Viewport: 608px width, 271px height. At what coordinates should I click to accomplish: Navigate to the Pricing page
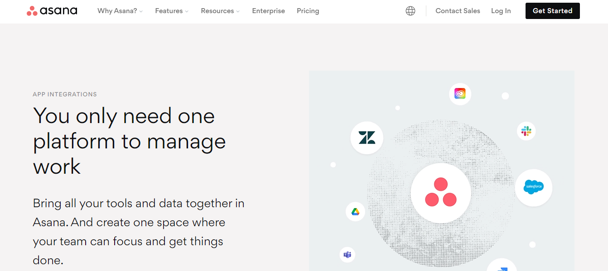pyautogui.click(x=308, y=10)
